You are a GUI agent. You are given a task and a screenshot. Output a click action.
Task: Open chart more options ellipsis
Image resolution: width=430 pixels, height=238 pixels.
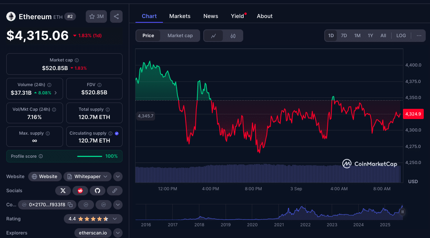point(419,36)
